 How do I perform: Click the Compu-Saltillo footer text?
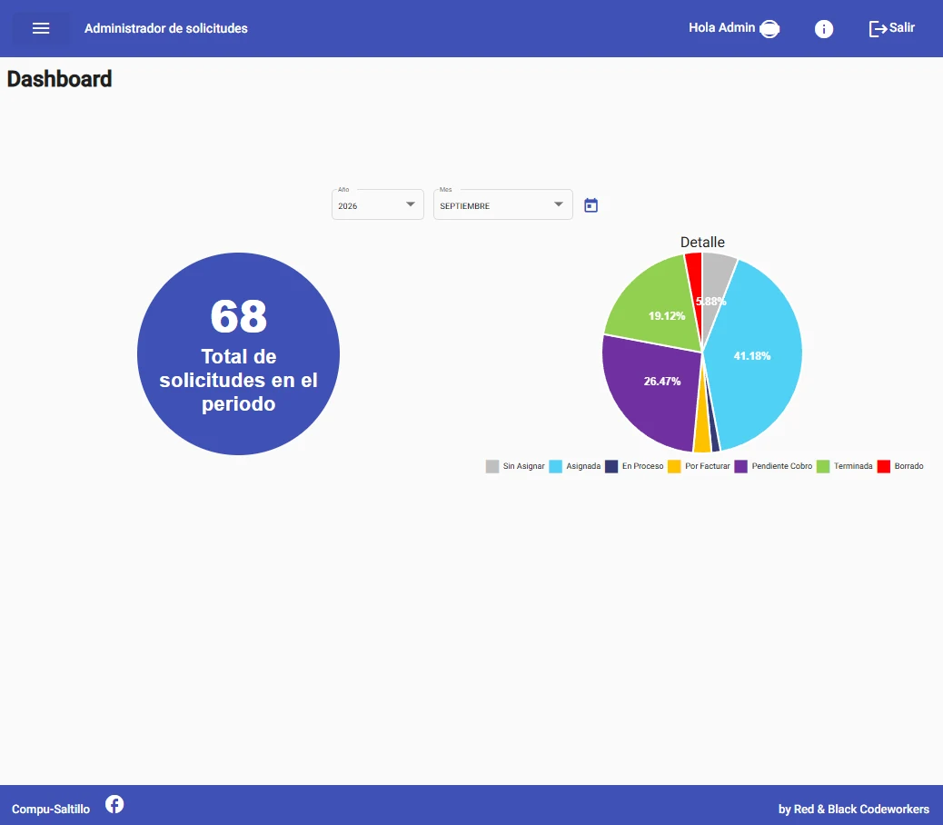tap(51, 809)
